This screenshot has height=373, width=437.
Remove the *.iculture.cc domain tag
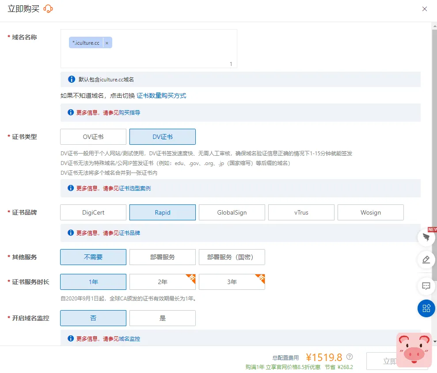click(x=107, y=42)
